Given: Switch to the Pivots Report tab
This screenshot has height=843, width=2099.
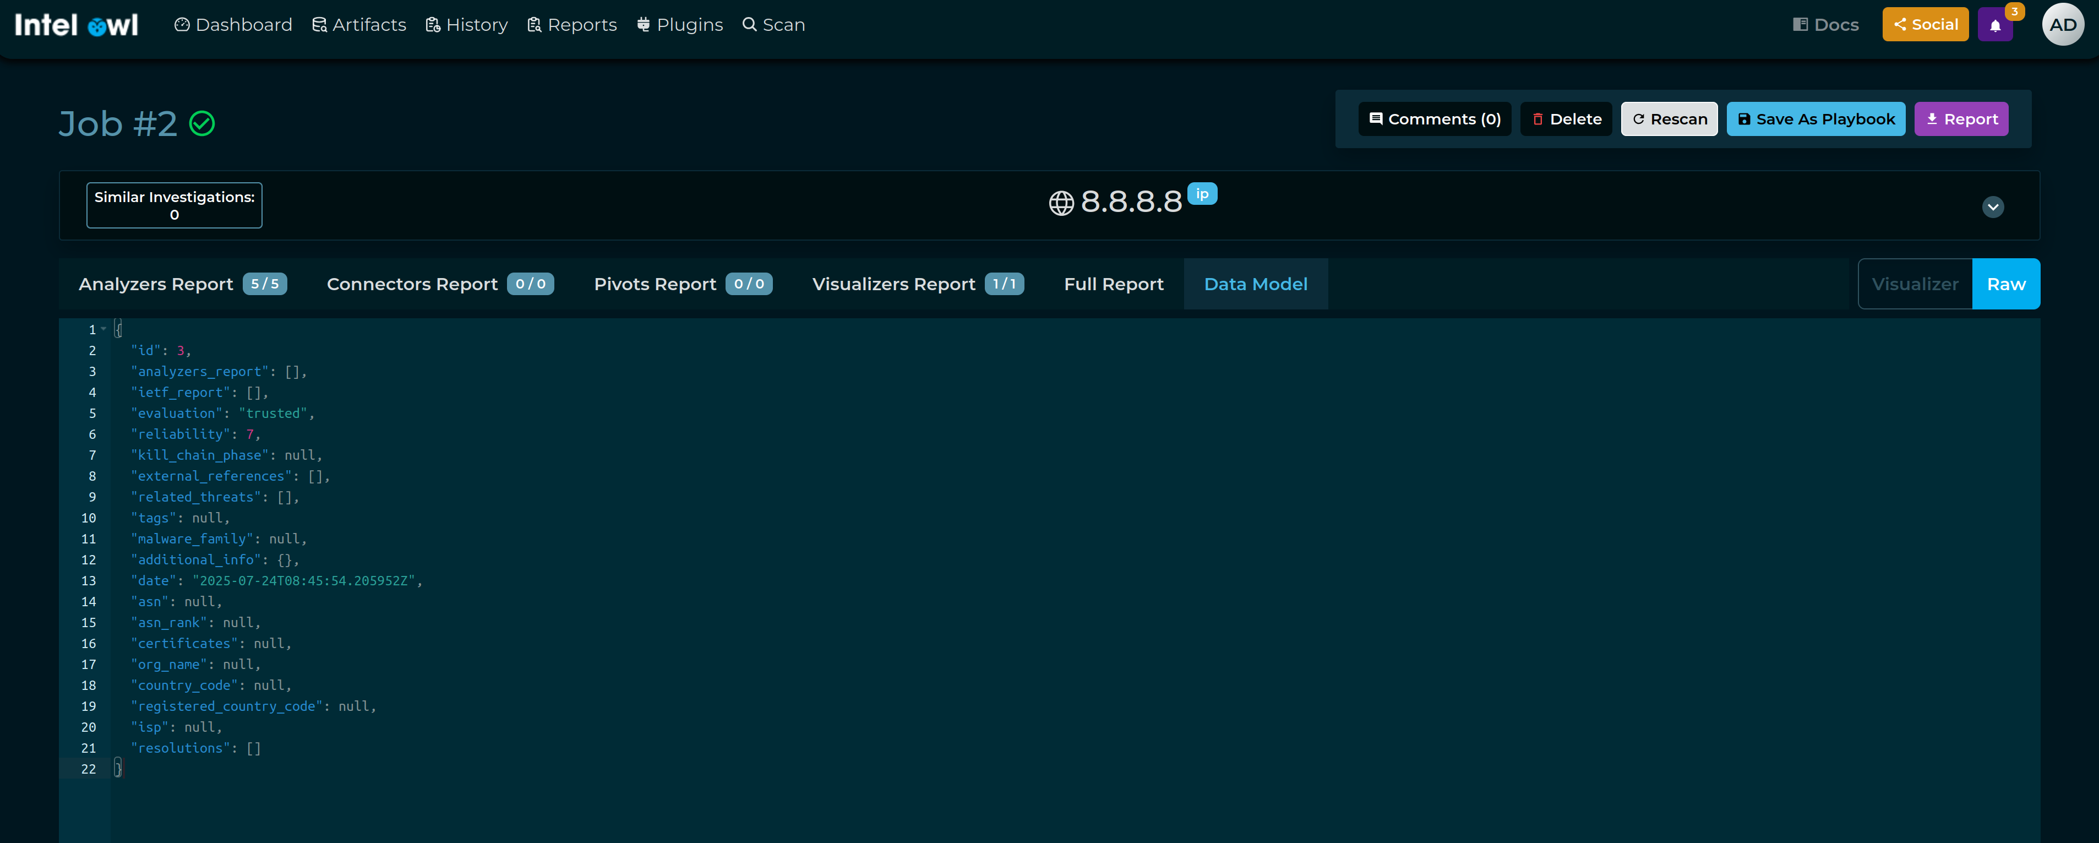Looking at the screenshot, I should (683, 284).
